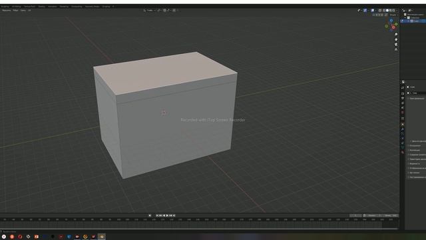The height and width of the screenshot is (240, 426).
Task: Toggle viewport overlays button
Action: pos(373,11)
